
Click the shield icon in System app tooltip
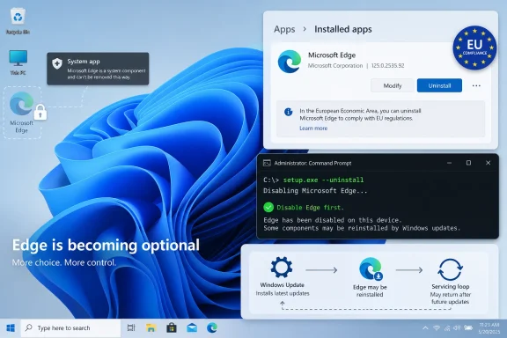pyautogui.click(x=57, y=63)
